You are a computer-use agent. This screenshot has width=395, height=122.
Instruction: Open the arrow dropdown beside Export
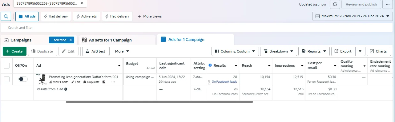360,51
